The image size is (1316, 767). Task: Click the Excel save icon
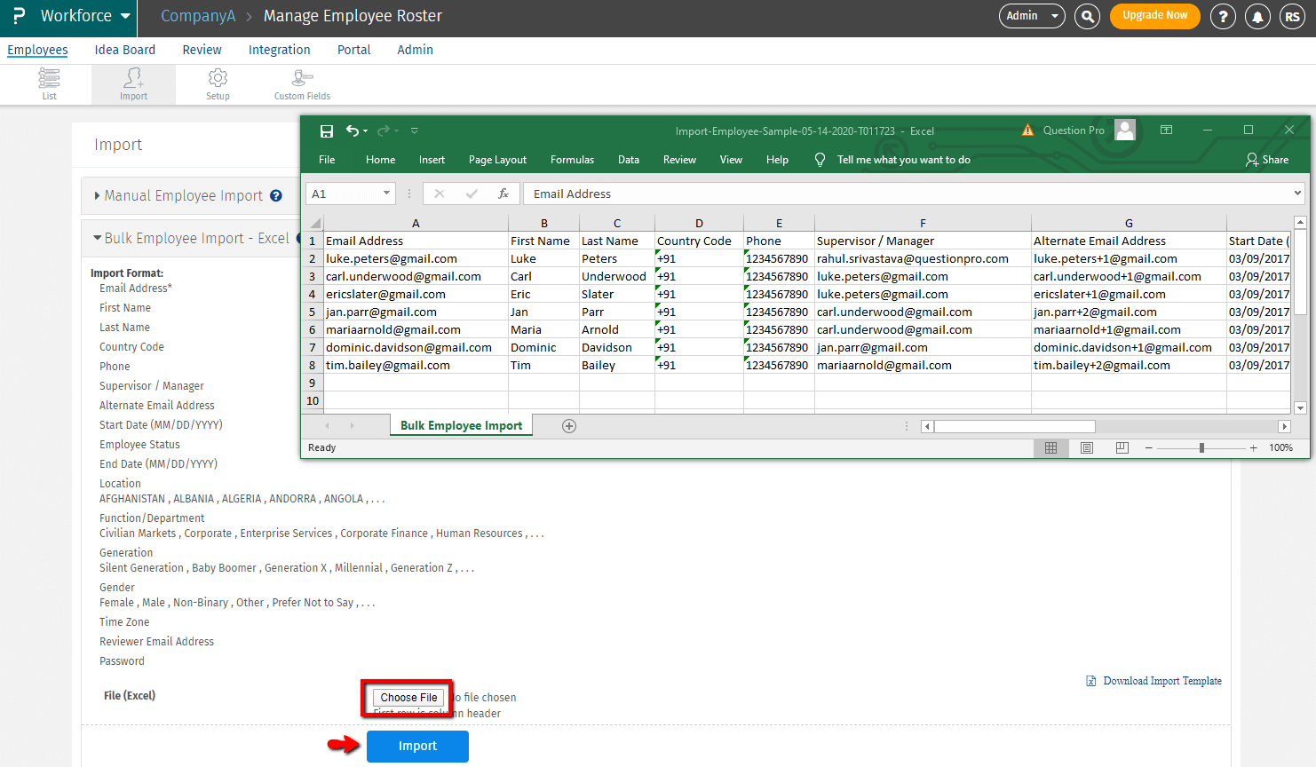click(x=327, y=131)
